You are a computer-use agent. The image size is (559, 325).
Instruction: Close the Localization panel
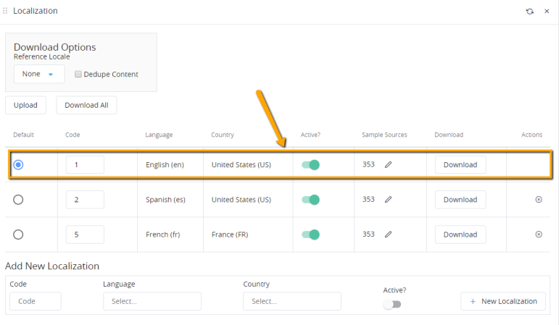(x=547, y=12)
